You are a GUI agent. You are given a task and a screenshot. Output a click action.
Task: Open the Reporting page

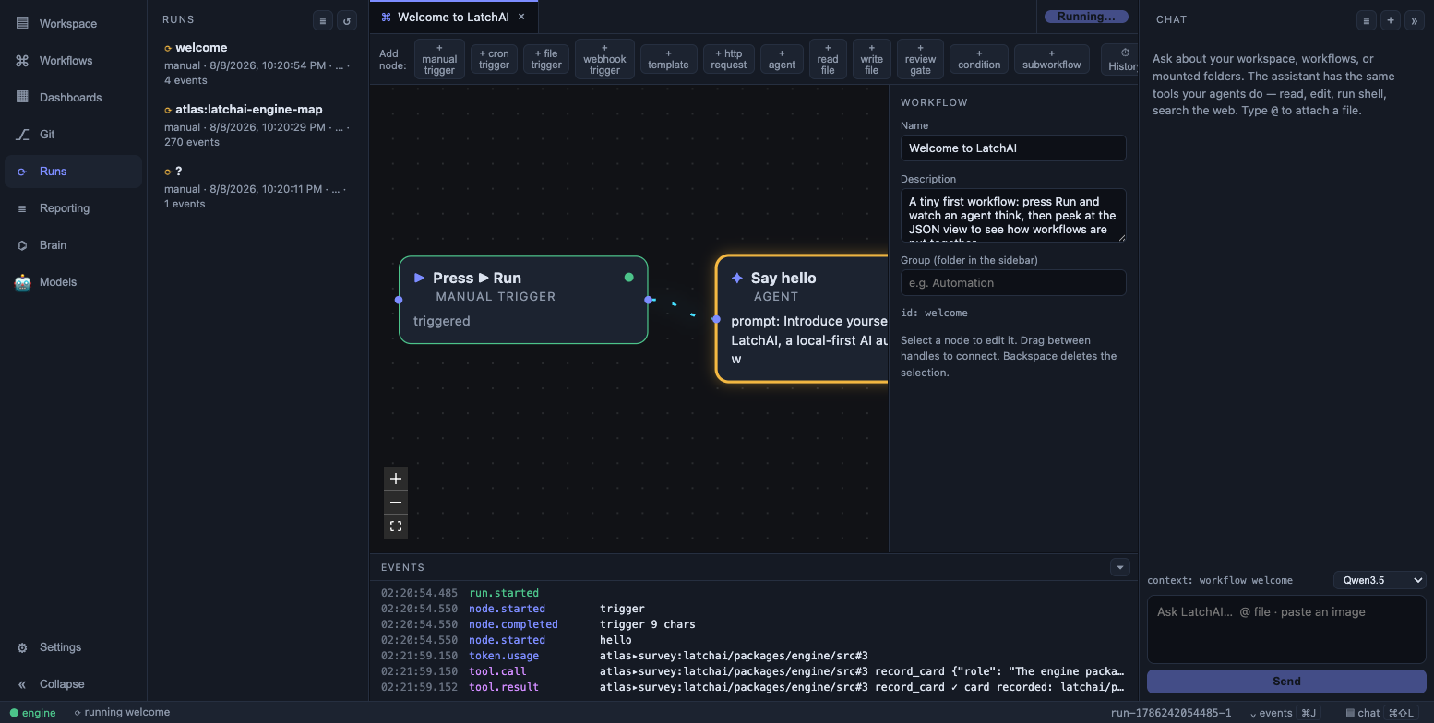72,208
